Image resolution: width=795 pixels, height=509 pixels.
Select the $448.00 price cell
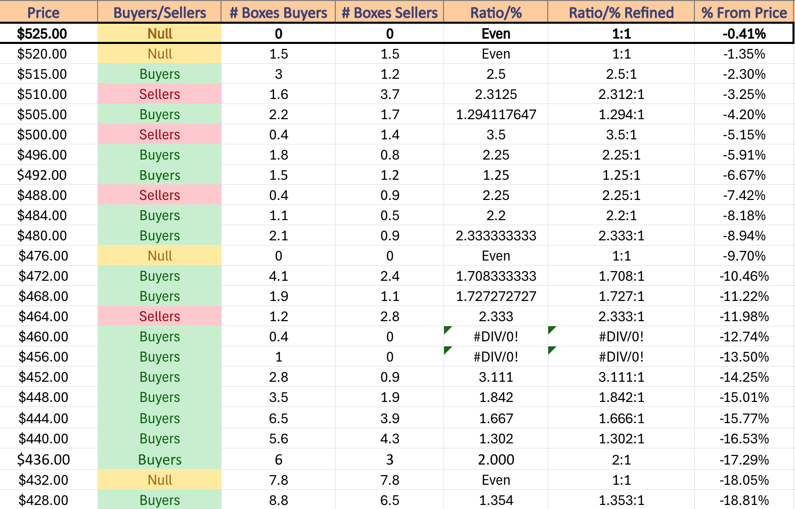49,397
